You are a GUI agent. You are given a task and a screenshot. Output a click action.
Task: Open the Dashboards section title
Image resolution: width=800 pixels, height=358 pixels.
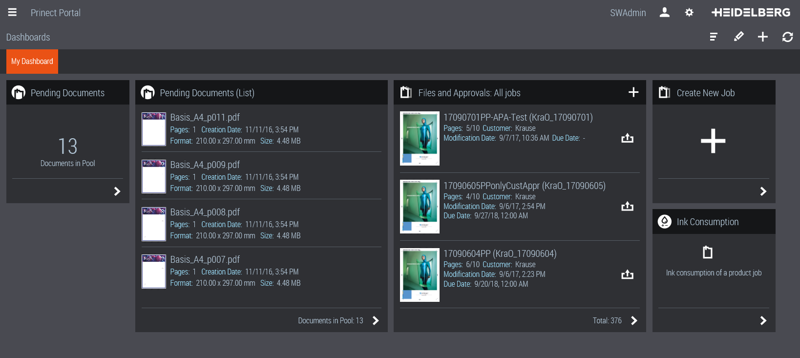28,37
